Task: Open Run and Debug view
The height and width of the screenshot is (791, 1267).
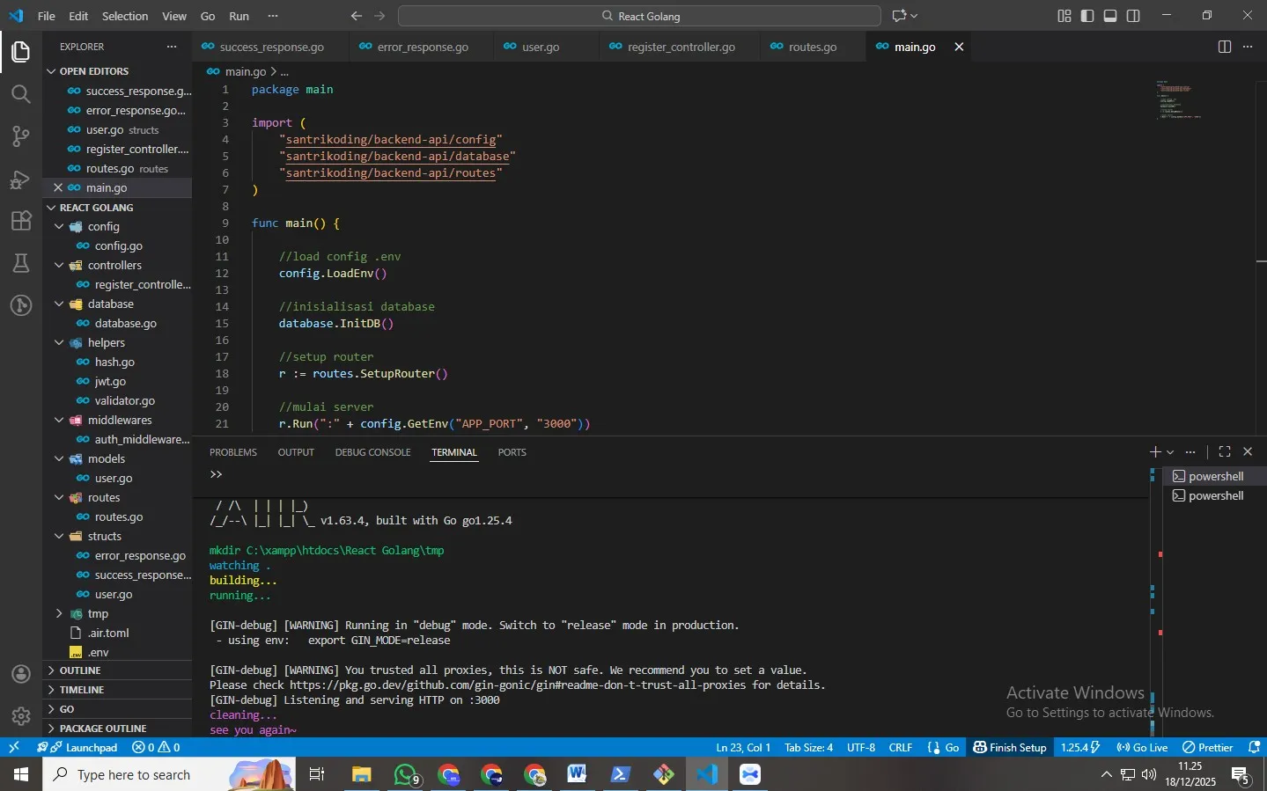Action: click(21, 179)
